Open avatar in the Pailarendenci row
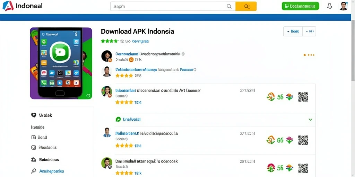Screen dimensions: 355x177 coord(107,133)
